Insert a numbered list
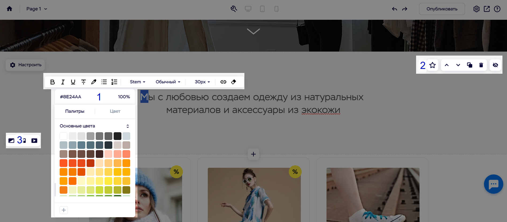 tap(114, 82)
